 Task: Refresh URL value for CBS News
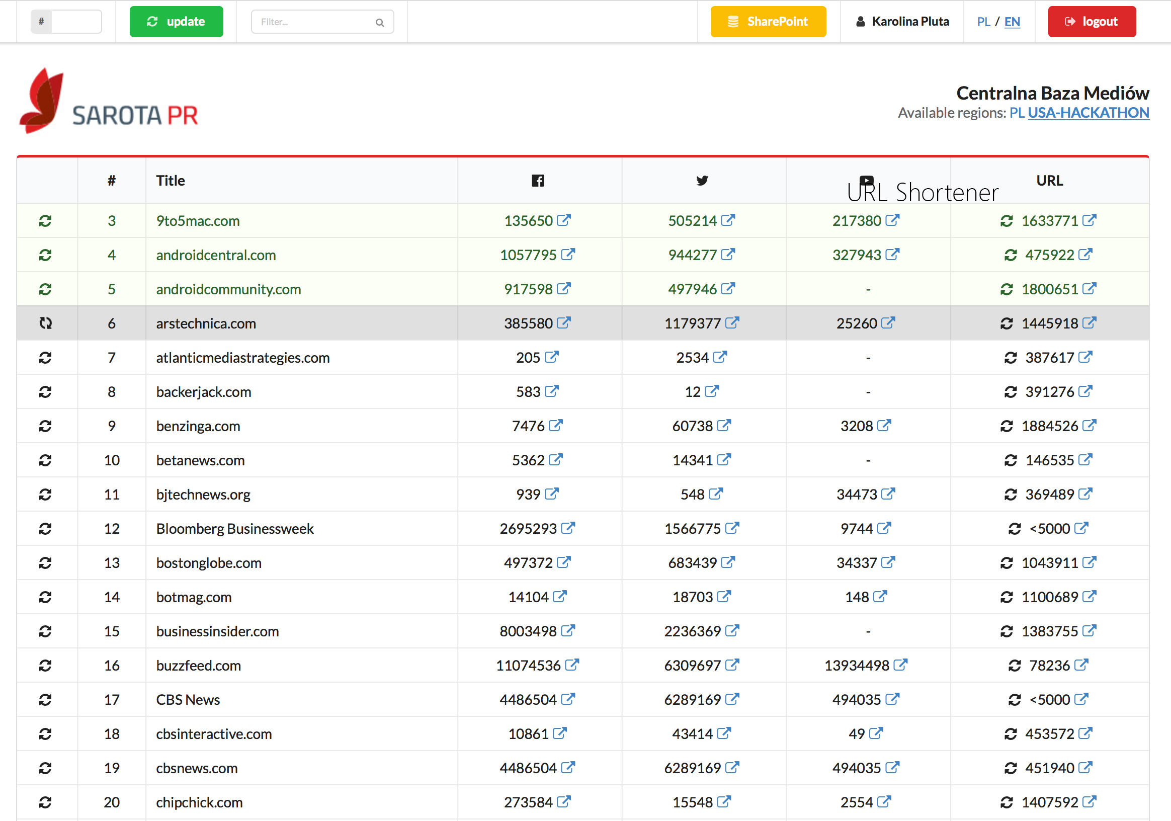(x=1015, y=700)
